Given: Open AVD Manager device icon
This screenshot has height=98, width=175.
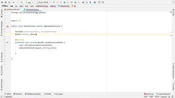Looking at the screenshot, I should [87, 2].
